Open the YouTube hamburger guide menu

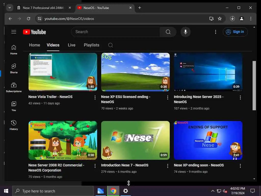14,32
